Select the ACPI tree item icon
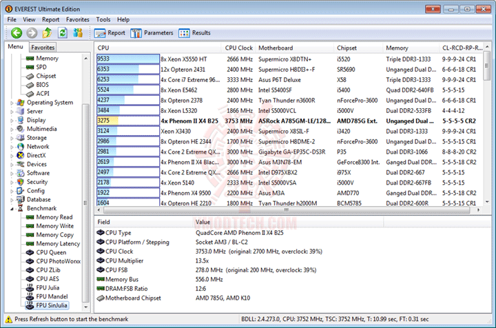 pos(30,94)
